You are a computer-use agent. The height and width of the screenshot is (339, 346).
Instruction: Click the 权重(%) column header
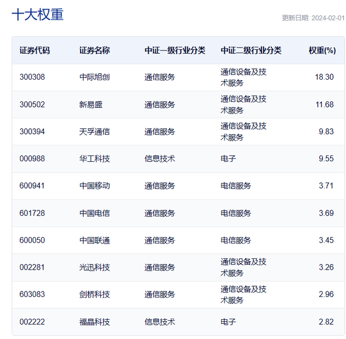(x=322, y=50)
